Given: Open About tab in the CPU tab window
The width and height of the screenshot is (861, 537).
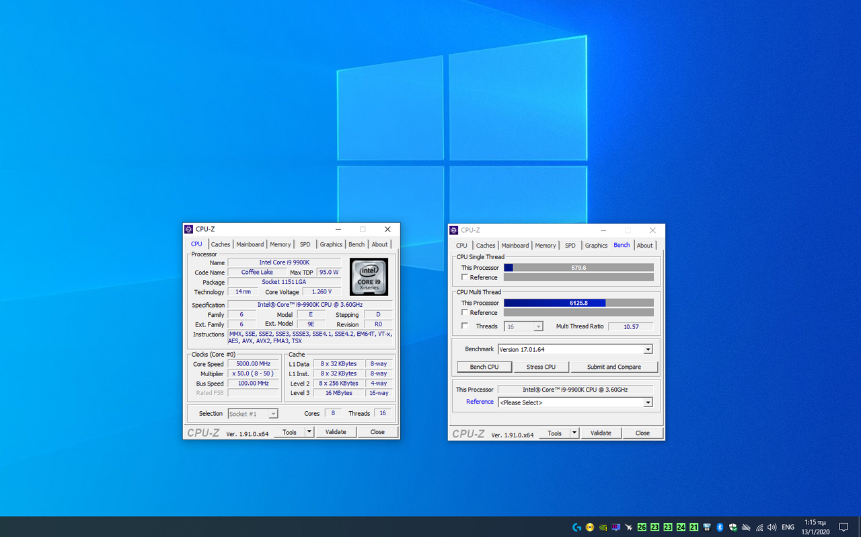Looking at the screenshot, I should 379,244.
